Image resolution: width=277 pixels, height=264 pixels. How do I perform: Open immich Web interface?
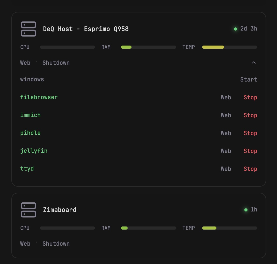tap(226, 115)
